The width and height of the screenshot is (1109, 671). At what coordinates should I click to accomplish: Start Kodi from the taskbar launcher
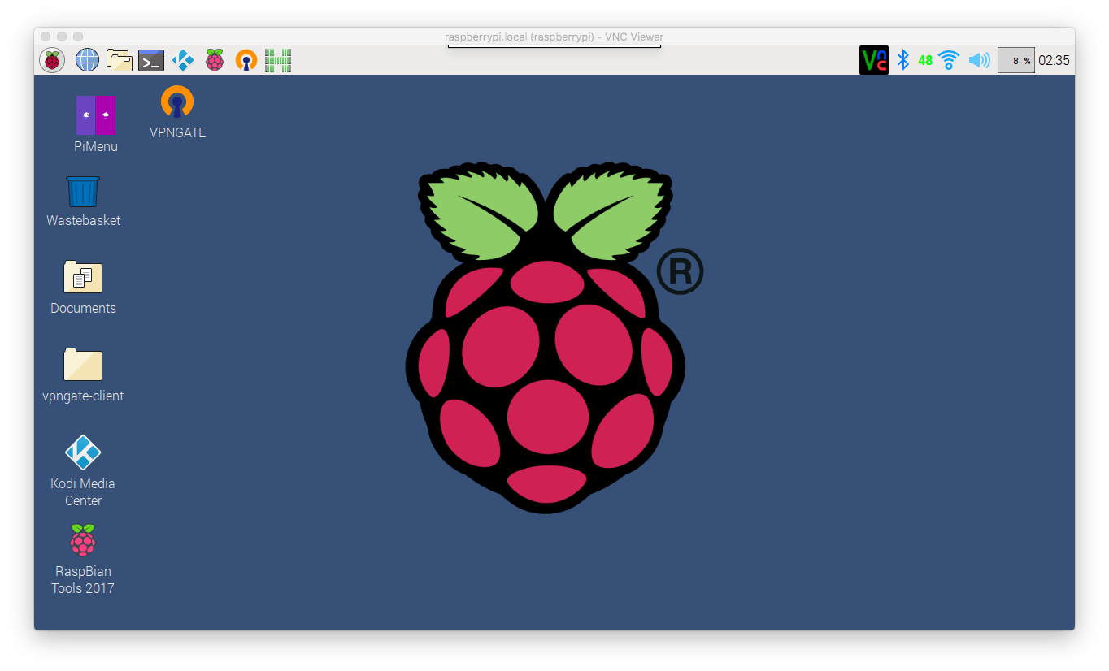183,60
